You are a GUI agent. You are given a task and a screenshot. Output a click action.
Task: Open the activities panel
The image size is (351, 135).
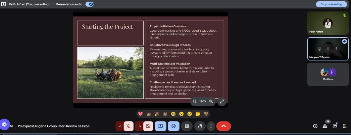click(344, 126)
